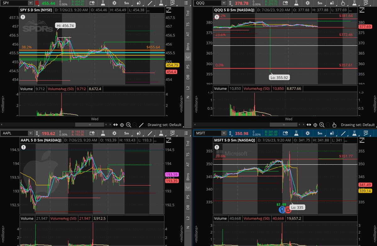
Task: Toggle SPY horizontal expand arrows icon
Action: [x=115, y=125]
